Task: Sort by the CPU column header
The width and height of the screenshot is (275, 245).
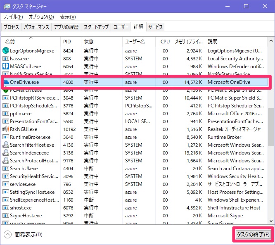Action: [x=164, y=41]
